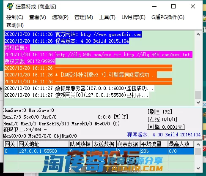
Task: Click the 数据库服务器 连接成功 log line
Action: [x=79, y=88]
